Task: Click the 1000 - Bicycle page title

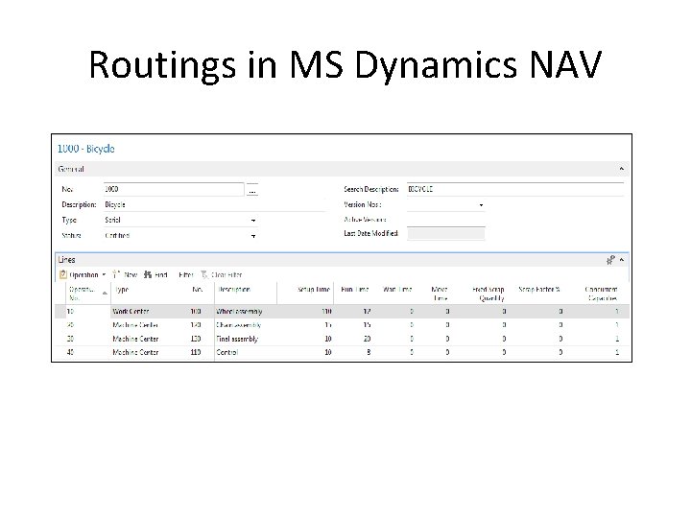Action: coord(86,149)
